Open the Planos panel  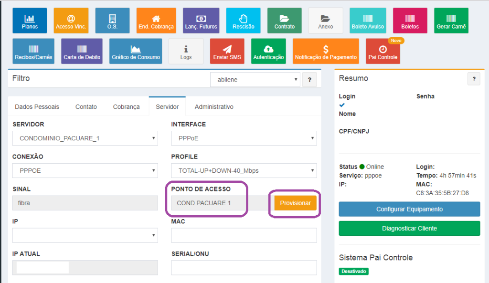[30, 20]
